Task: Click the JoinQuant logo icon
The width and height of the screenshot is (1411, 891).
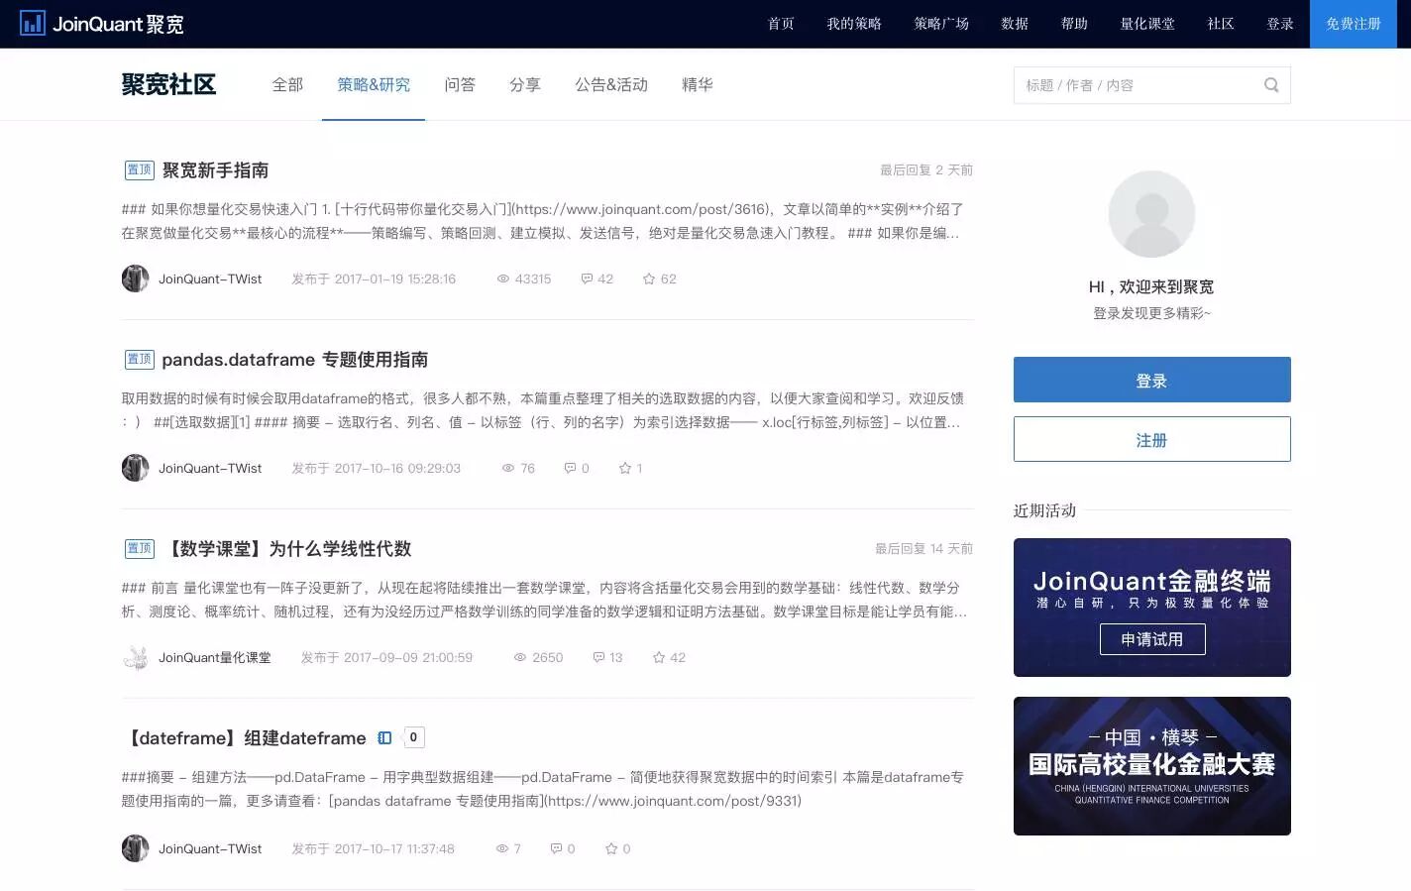Action: tap(33, 23)
